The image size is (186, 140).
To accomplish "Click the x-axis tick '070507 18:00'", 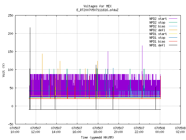I will 98,130.
